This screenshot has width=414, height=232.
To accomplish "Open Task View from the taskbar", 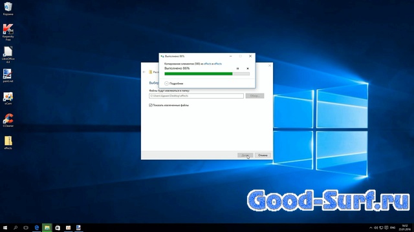I will click(26, 227).
